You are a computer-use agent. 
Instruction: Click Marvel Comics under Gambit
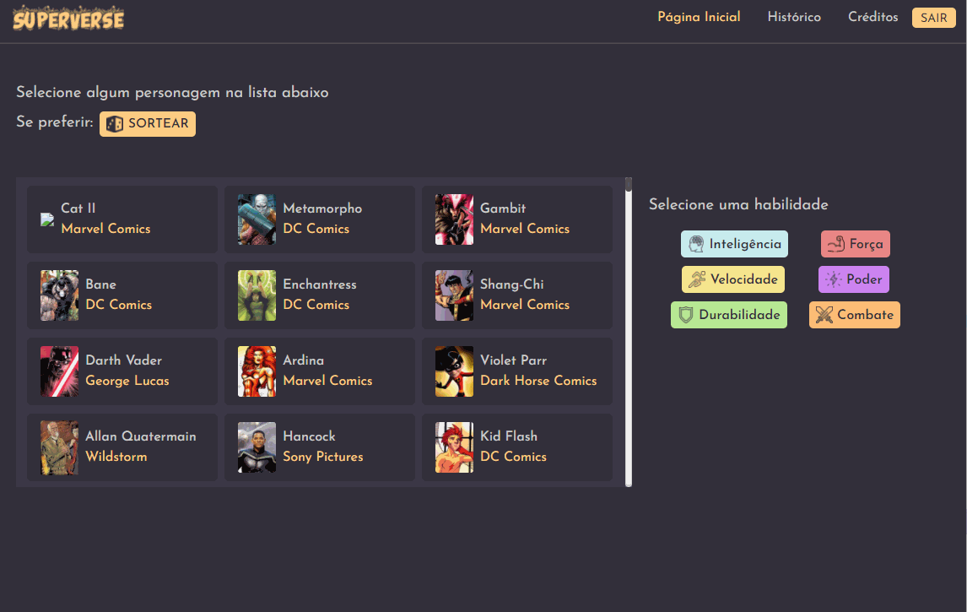coord(525,229)
